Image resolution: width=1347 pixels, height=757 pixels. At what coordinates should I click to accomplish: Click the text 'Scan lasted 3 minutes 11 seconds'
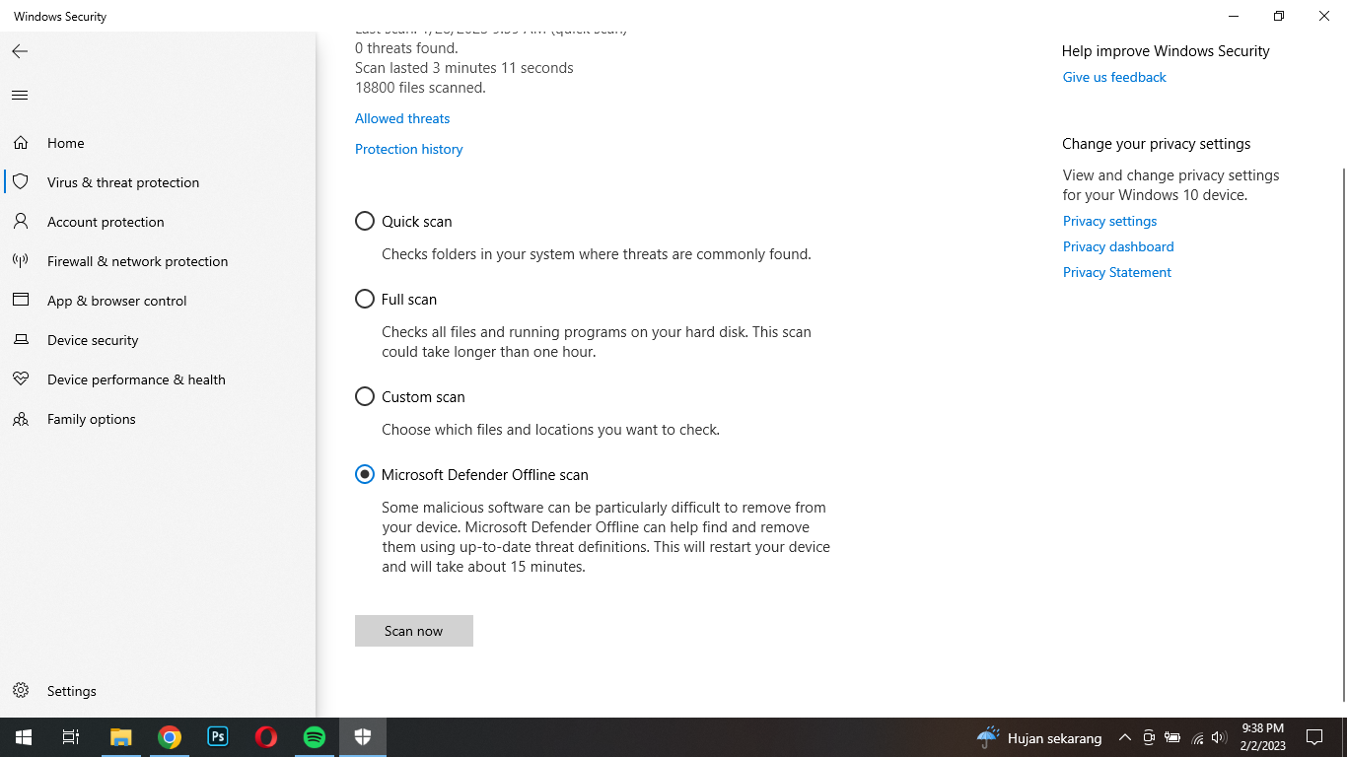(x=463, y=68)
